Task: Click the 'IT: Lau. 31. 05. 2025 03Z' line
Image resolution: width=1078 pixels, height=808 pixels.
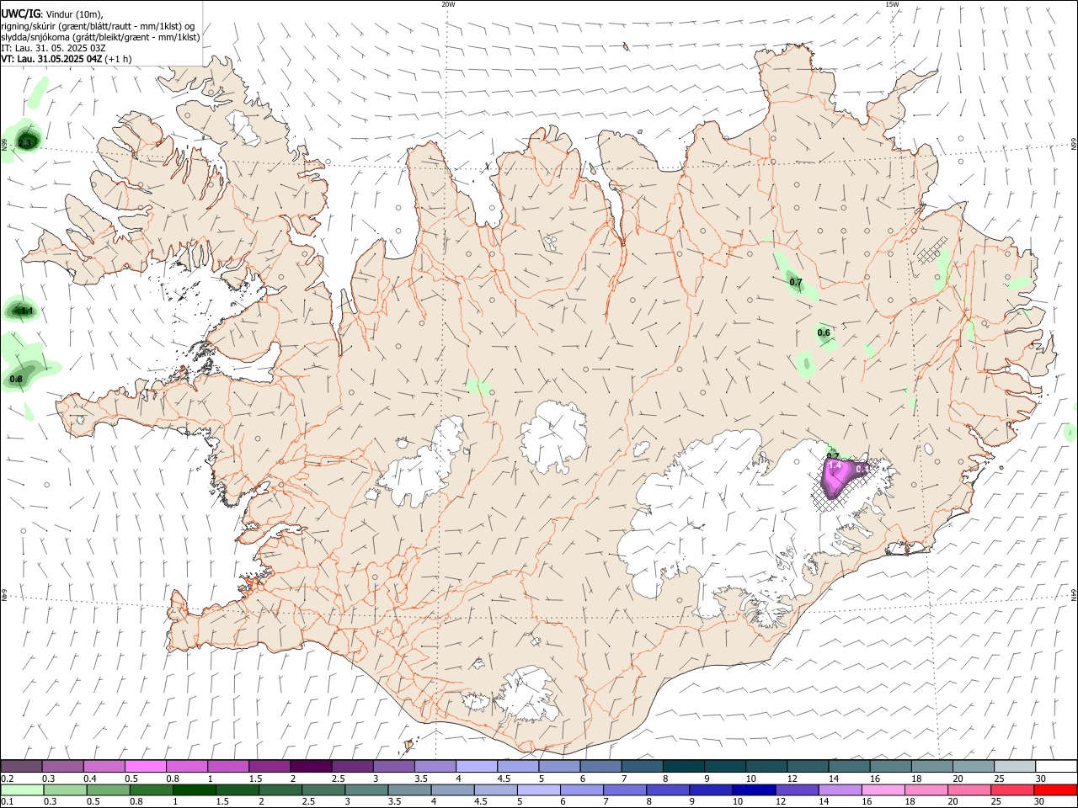Action: pos(53,48)
